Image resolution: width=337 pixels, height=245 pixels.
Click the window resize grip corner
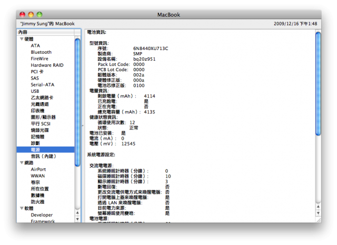pyautogui.click(x=319, y=220)
